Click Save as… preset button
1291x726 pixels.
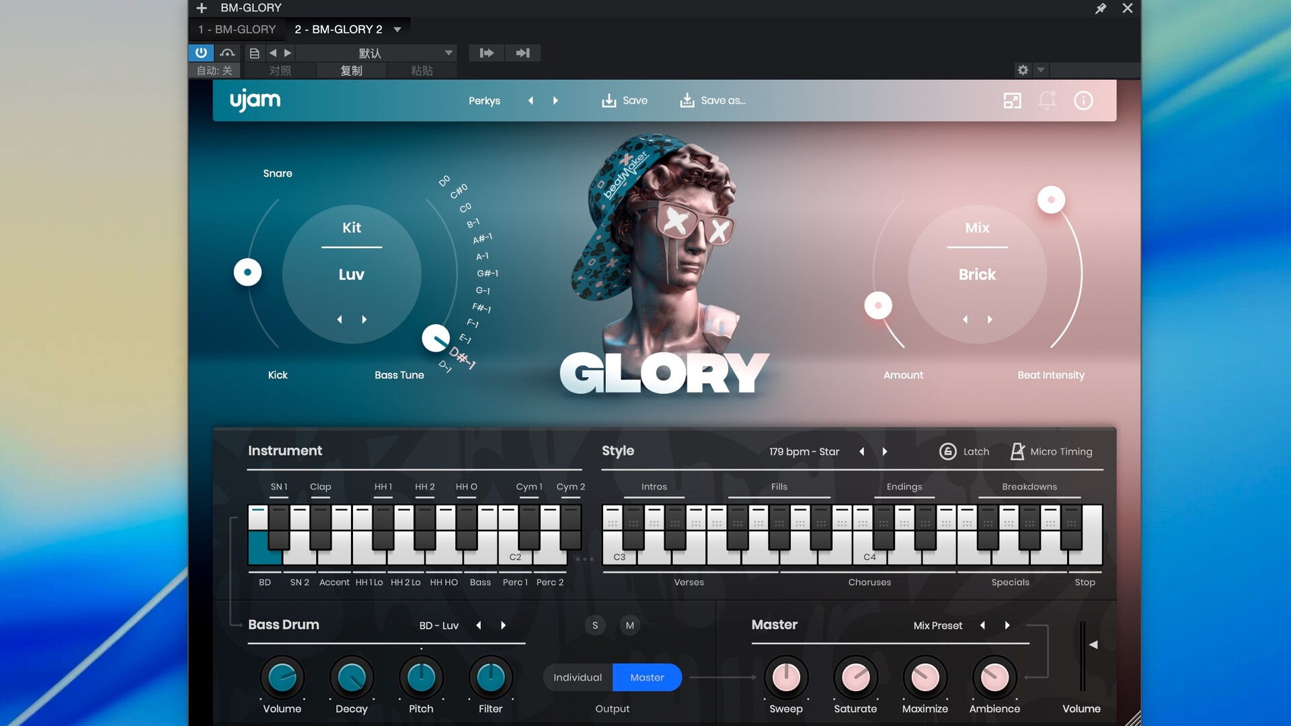pos(712,101)
